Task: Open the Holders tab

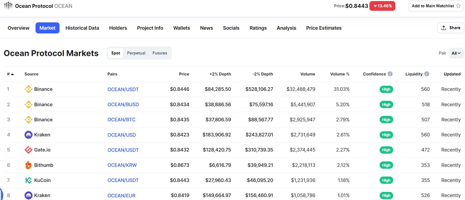Action: point(118,28)
